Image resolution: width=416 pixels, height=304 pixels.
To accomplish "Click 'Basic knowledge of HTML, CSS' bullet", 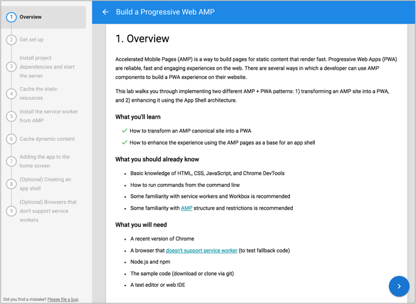I will click(x=207, y=173).
